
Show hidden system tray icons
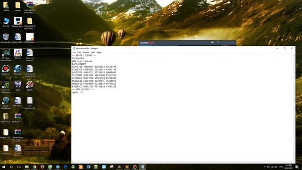[x=264, y=167]
